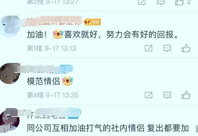Tap the forward icon on 第2楼 row

(142, 2)
